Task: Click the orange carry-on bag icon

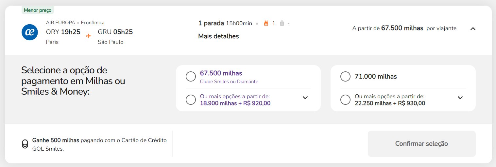Action: pyautogui.click(x=266, y=23)
